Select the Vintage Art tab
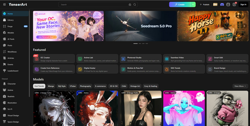Image resolution: width=250 pixels, height=126 pixels. coord(135,86)
